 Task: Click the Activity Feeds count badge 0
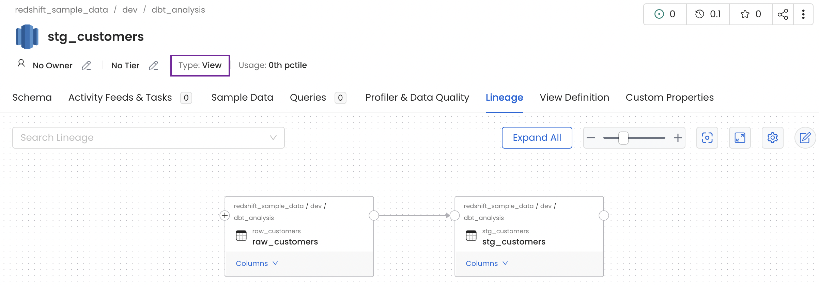(x=186, y=98)
